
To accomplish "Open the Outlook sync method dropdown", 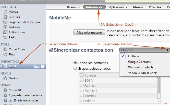I will [144, 50].
